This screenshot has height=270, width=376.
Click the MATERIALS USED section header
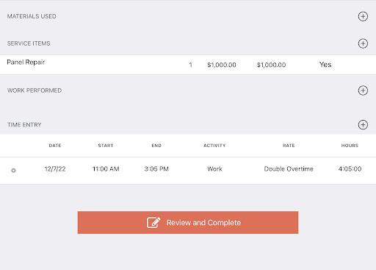click(32, 16)
